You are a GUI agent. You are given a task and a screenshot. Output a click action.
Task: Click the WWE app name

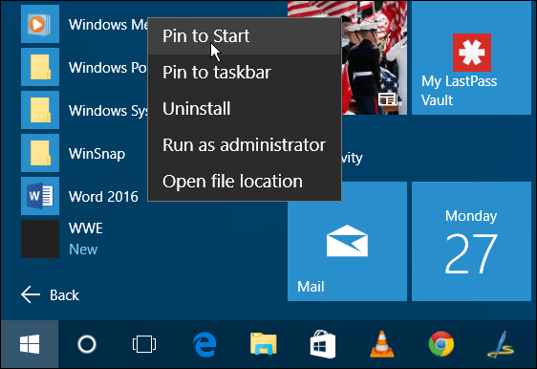[x=86, y=228]
